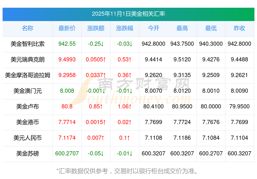Click the 最低 column header
This screenshot has height=179, width=257.
[211, 28]
